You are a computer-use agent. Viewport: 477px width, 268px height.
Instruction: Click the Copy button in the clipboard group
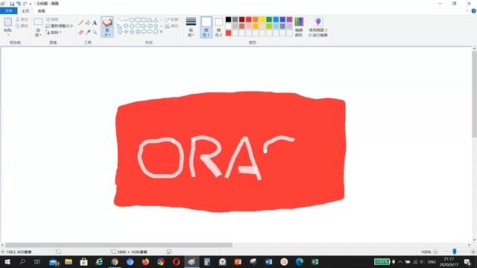click(22, 26)
